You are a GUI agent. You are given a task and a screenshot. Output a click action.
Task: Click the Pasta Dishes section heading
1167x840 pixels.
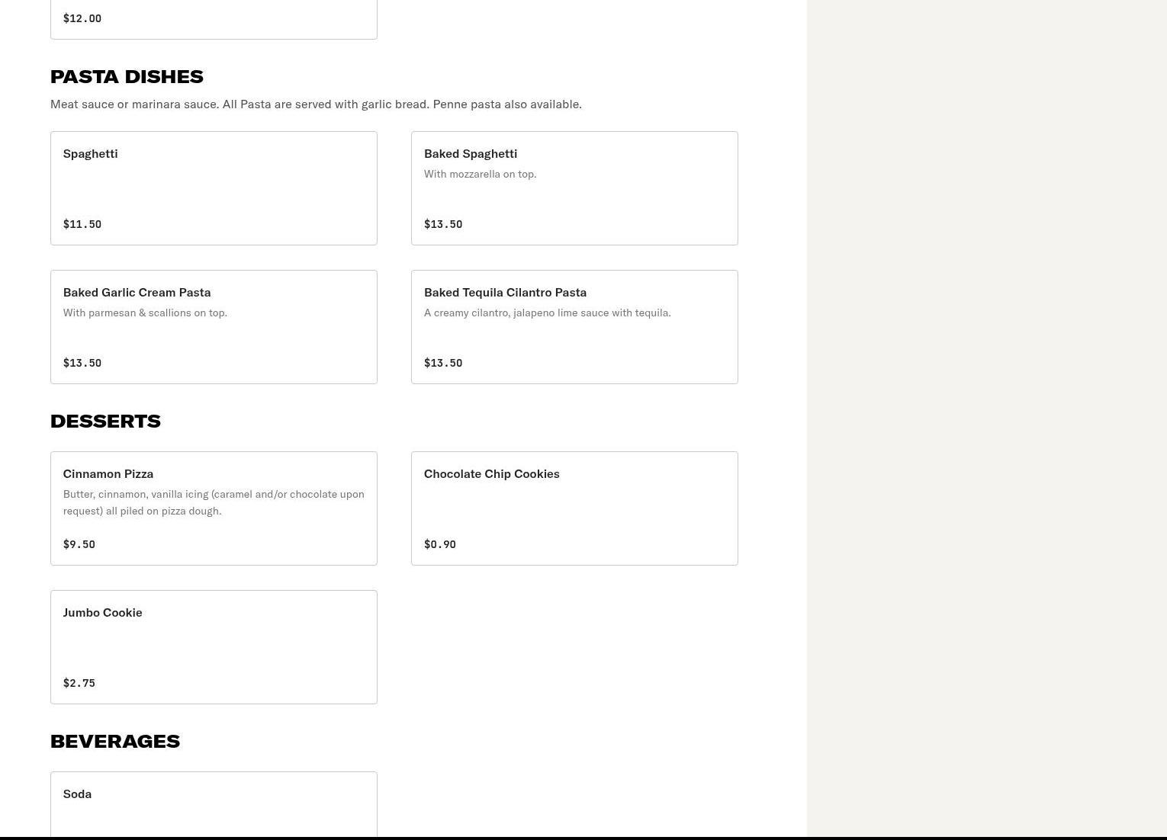(127, 76)
